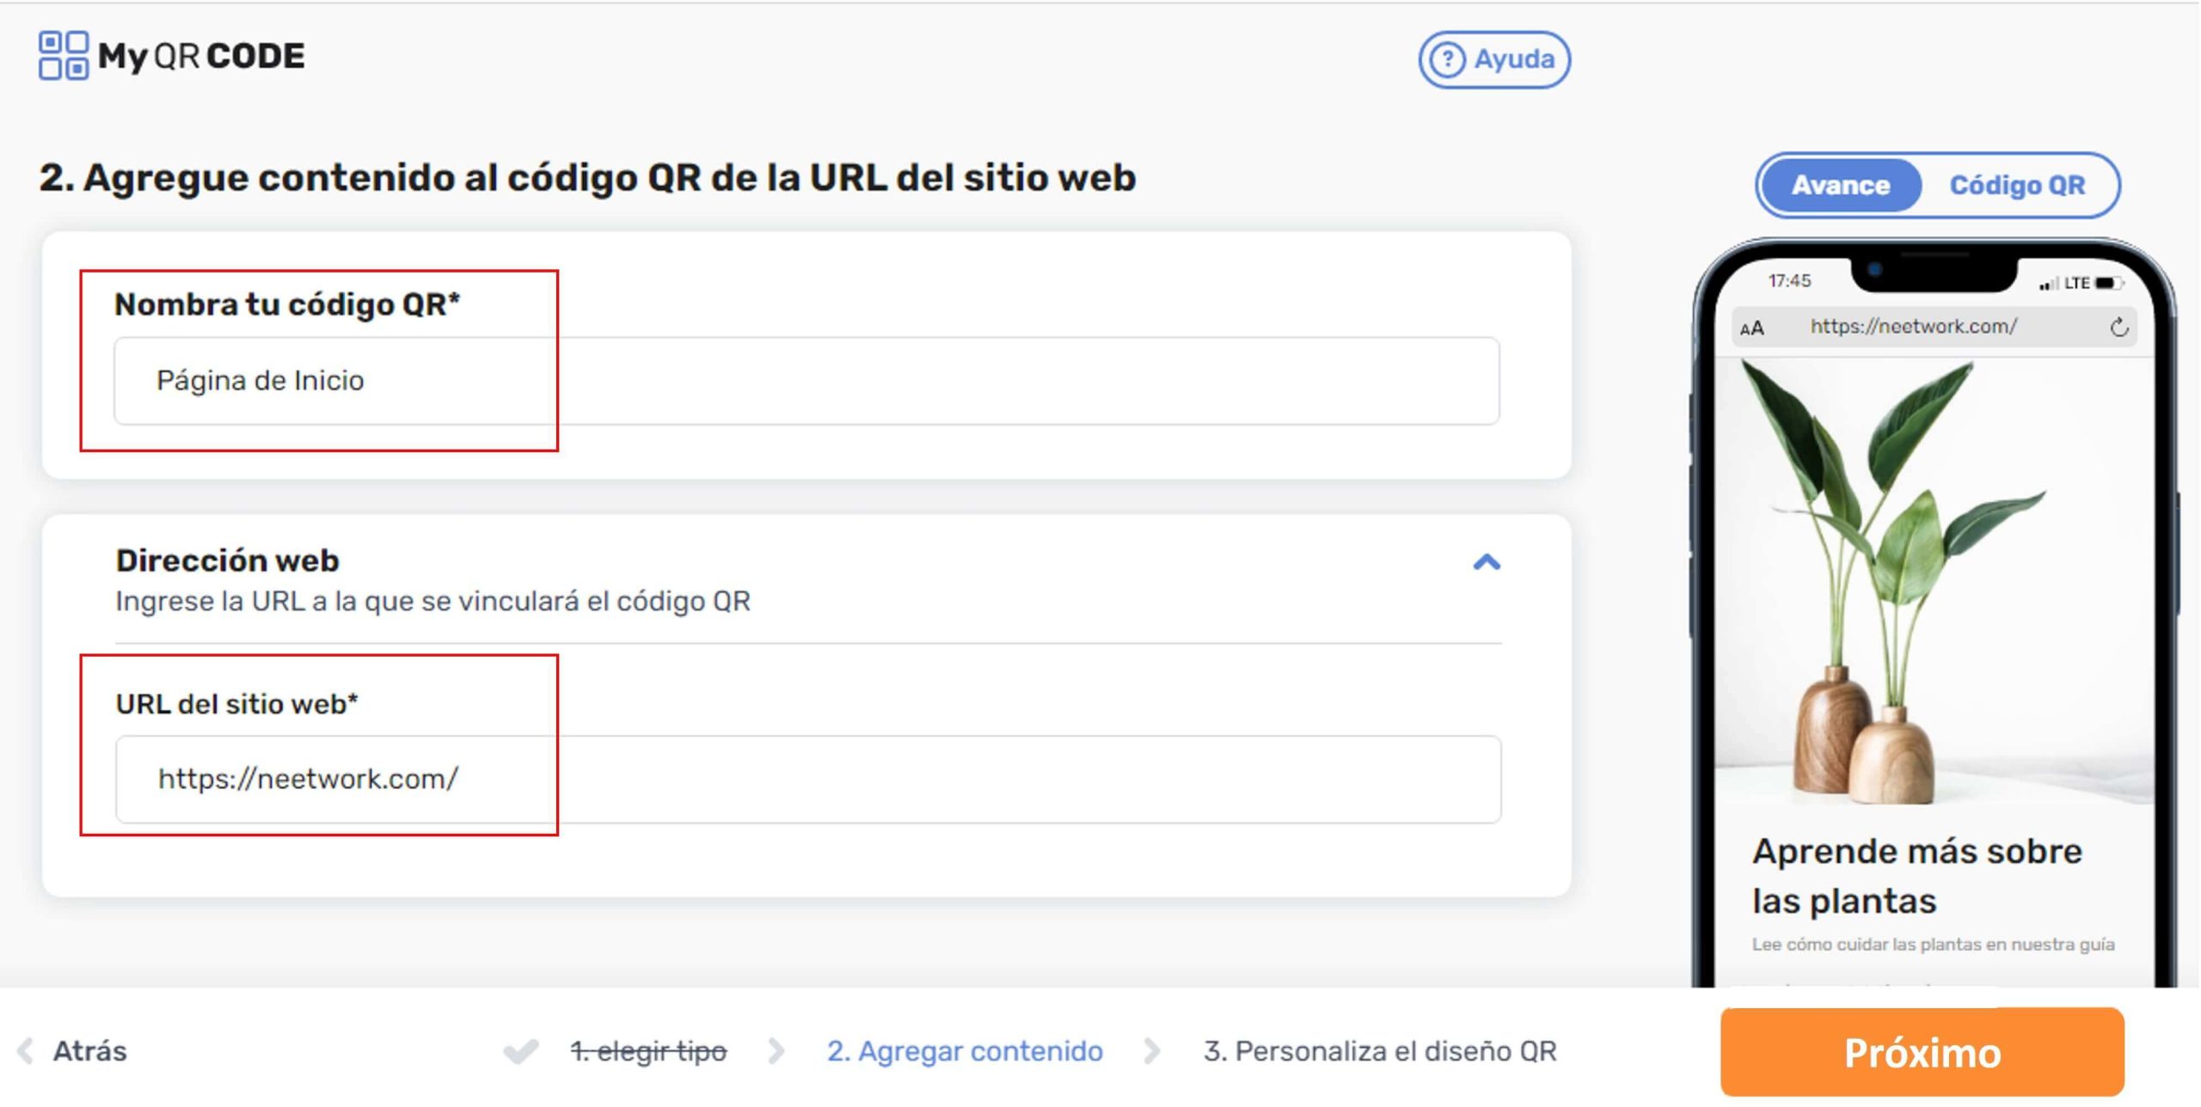Click the chevron after elegir tipo
This screenshot has width=2201, height=1107.
778,1050
